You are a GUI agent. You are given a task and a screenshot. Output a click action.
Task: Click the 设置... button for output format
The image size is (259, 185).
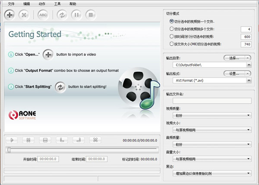pos(237,74)
